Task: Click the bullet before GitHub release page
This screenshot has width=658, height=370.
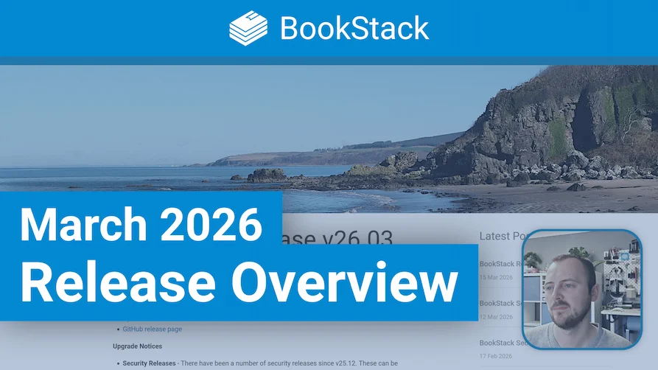Action: [x=119, y=329]
